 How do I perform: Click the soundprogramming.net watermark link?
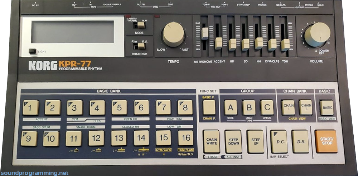[x=34, y=173]
